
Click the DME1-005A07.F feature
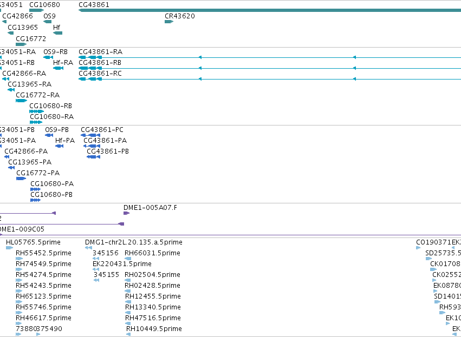pos(126,213)
